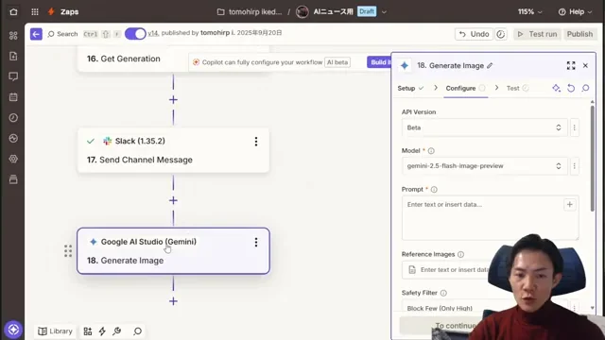Click the Build it Copilot button

coord(379,62)
